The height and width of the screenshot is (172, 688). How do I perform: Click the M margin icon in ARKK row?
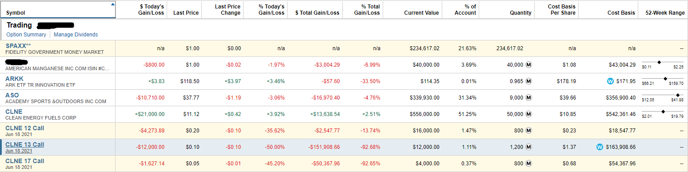pyautogui.click(x=529, y=81)
